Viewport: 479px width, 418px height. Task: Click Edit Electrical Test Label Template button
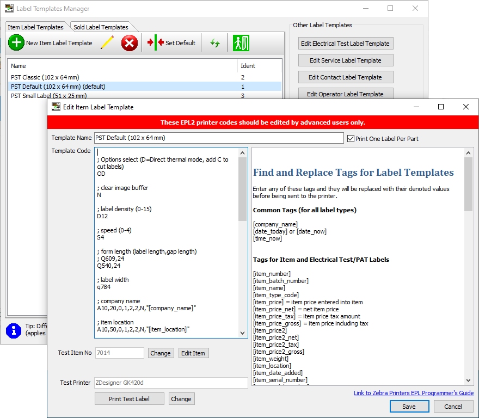[x=345, y=44]
